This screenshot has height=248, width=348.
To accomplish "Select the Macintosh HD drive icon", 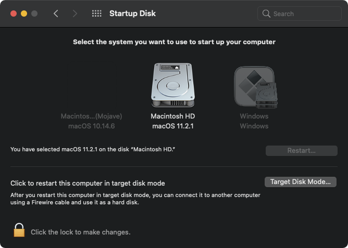I will coord(173,85).
